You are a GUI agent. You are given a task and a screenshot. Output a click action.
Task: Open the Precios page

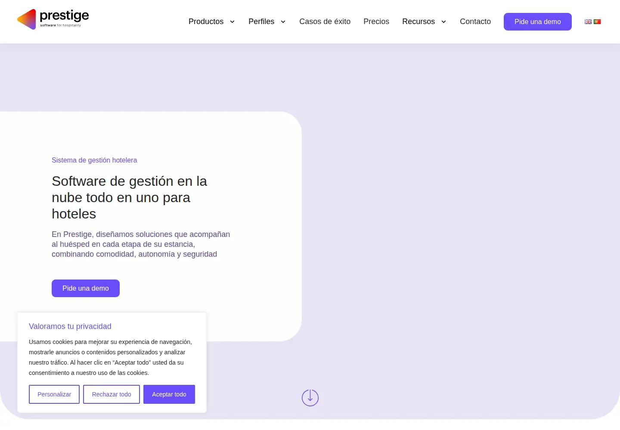[x=376, y=21]
